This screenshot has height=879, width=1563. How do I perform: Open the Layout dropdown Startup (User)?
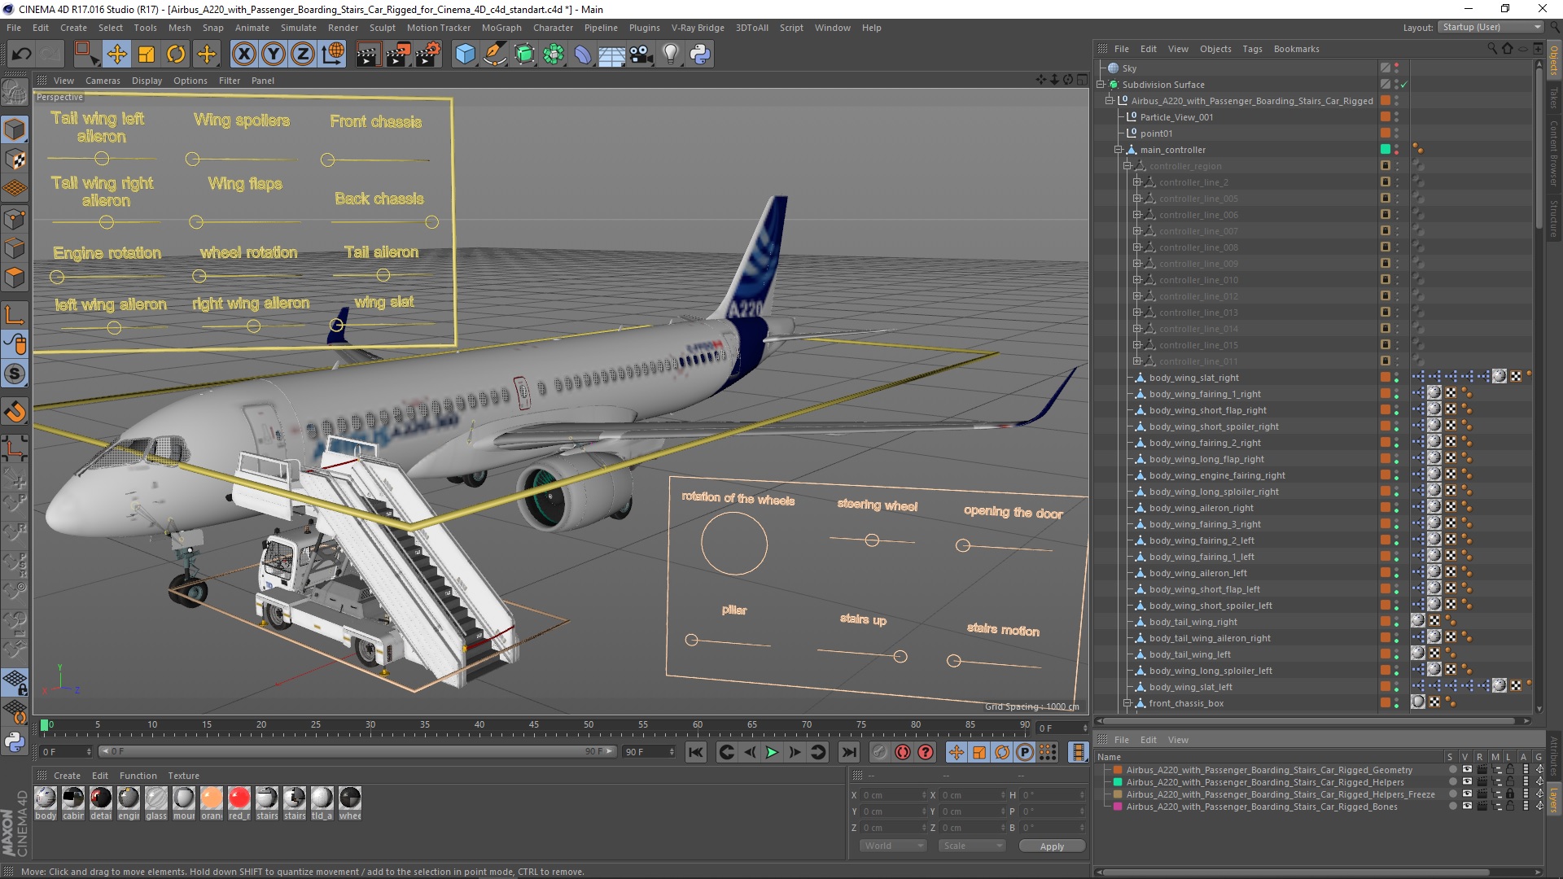pos(1491,27)
